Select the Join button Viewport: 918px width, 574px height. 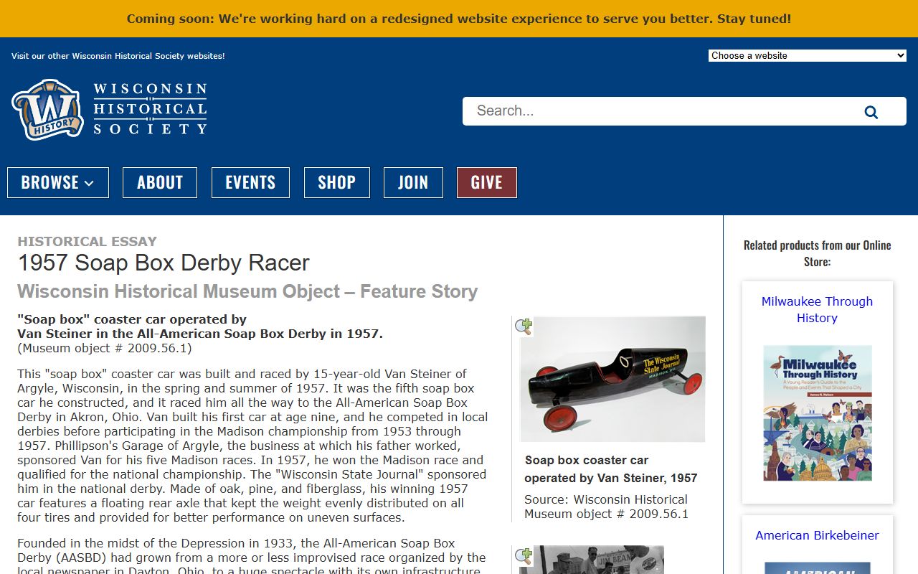(x=413, y=182)
